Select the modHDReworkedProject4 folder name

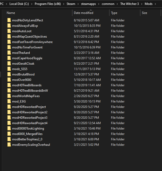[x=30, y=123]
